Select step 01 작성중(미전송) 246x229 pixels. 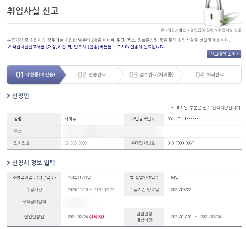pyautogui.click(x=36, y=74)
